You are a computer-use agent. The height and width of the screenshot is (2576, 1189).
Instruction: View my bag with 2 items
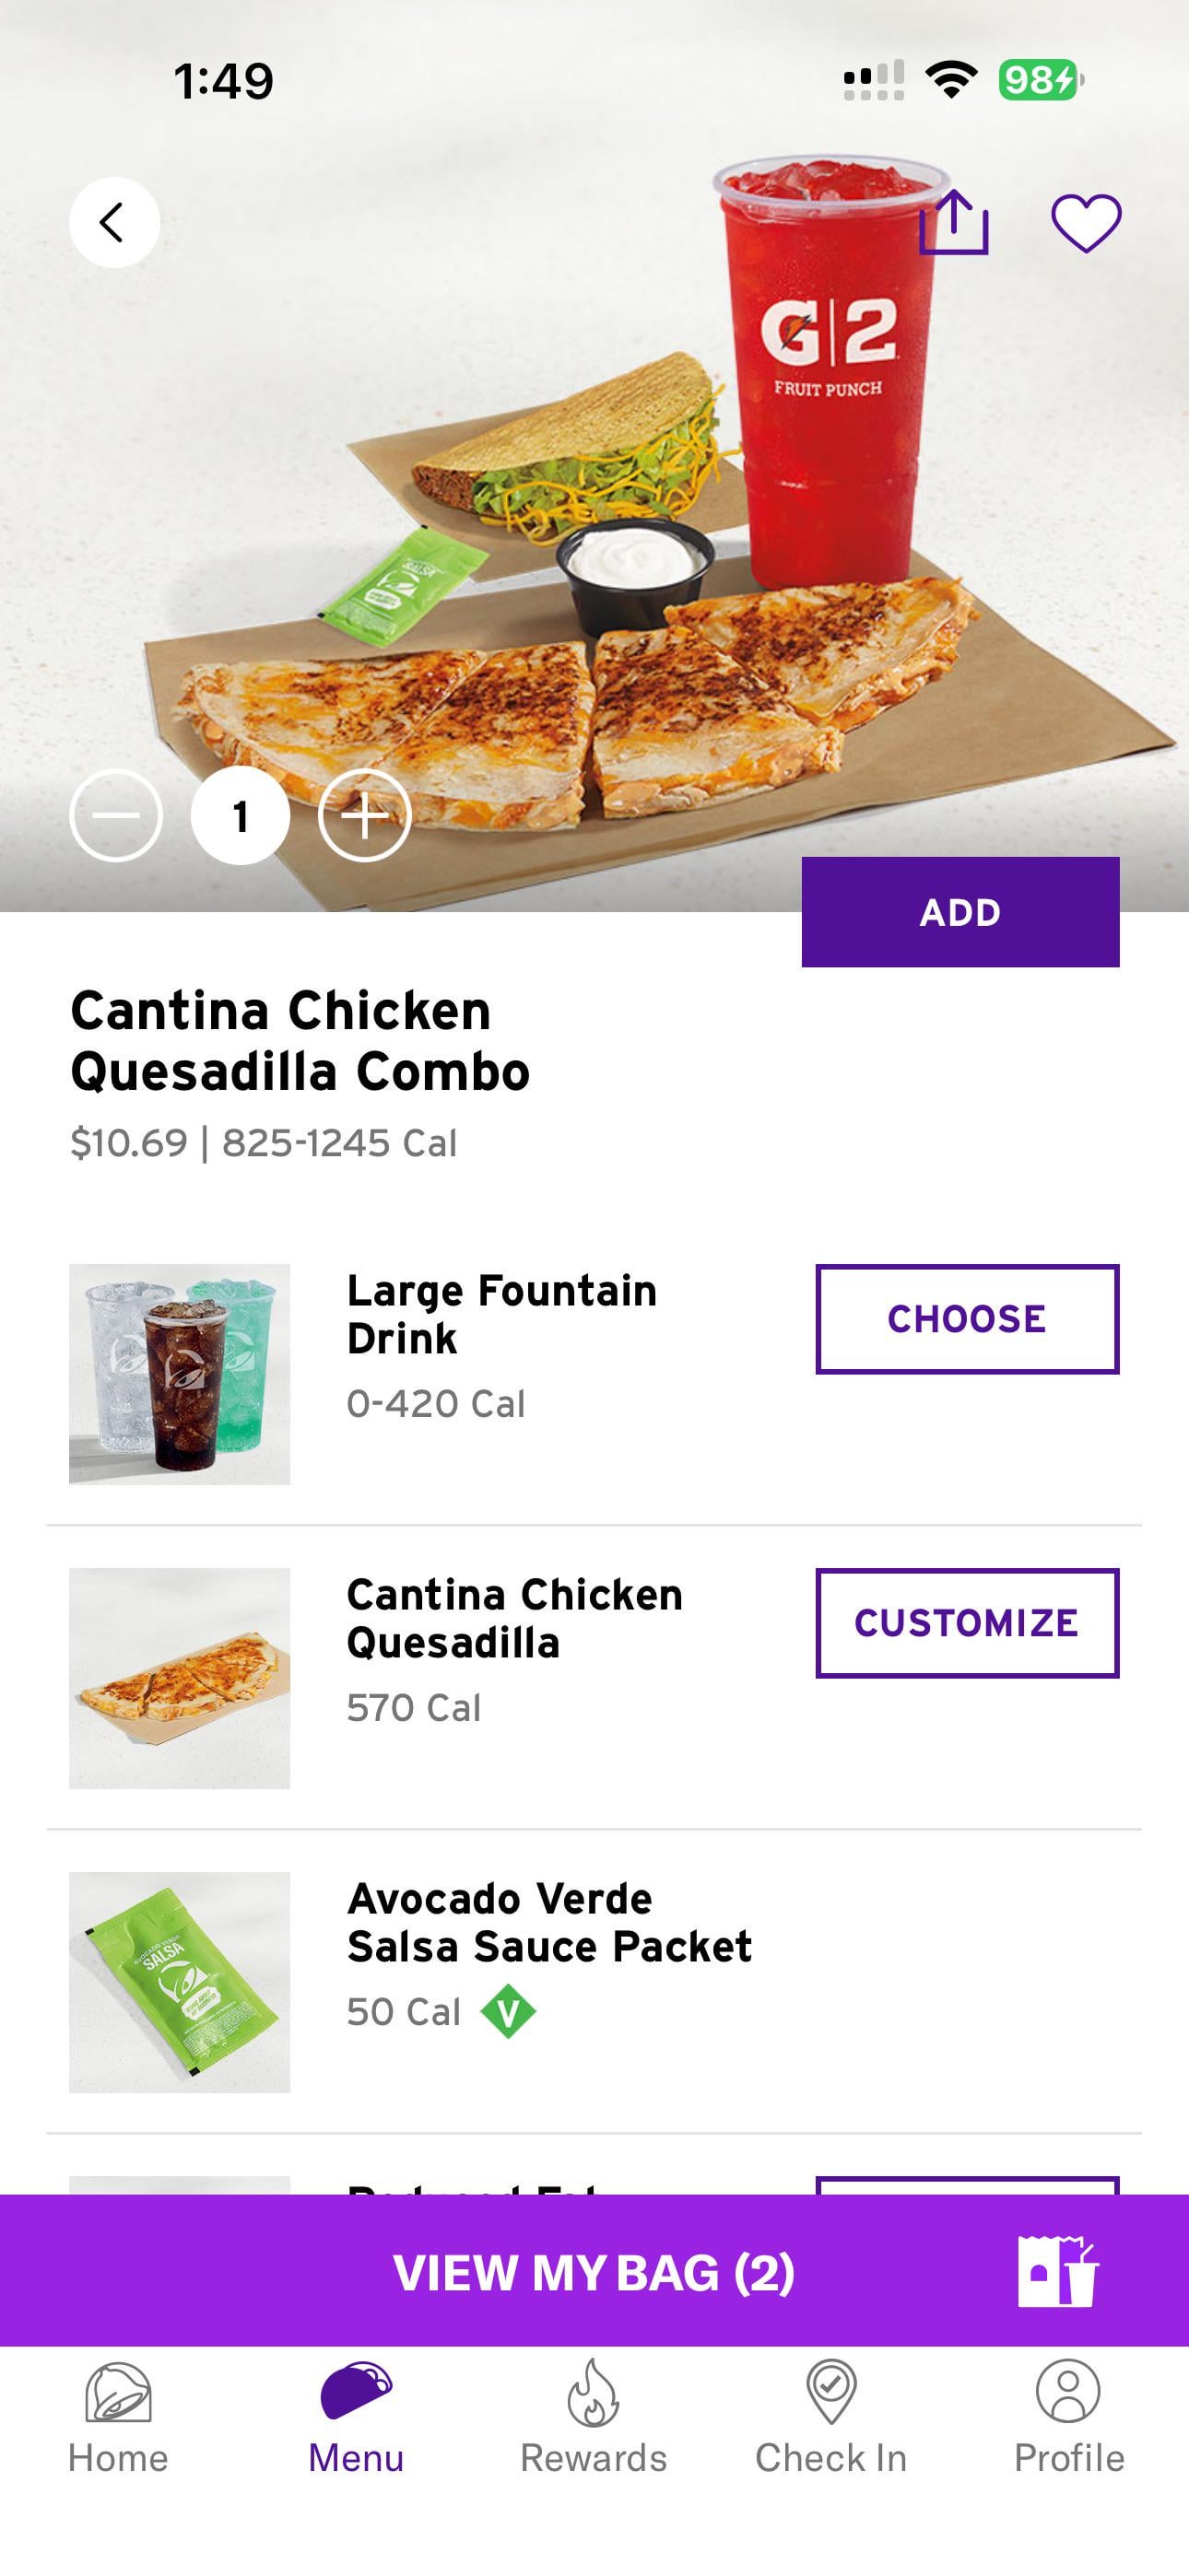[593, 2272]
